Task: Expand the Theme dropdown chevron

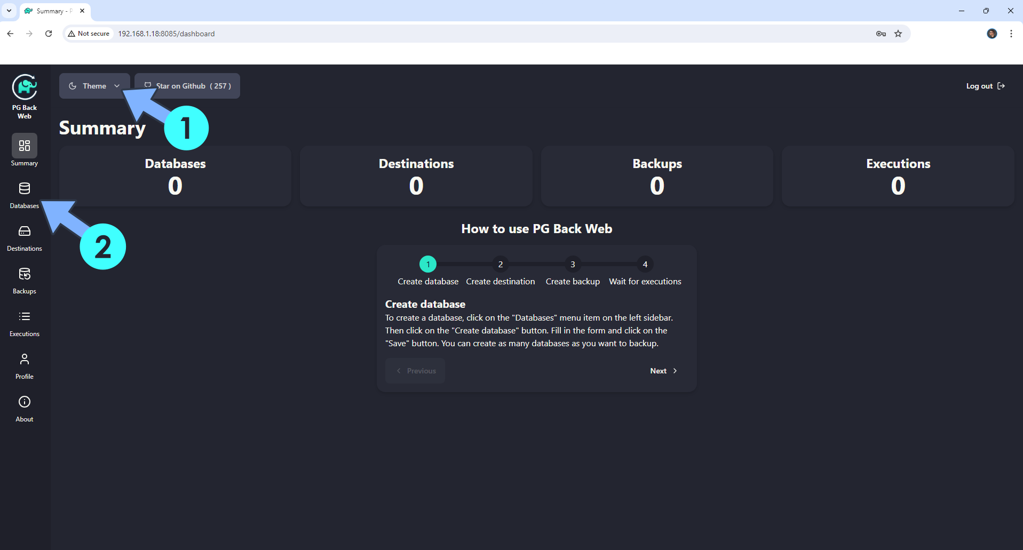Action: [117, 86]
